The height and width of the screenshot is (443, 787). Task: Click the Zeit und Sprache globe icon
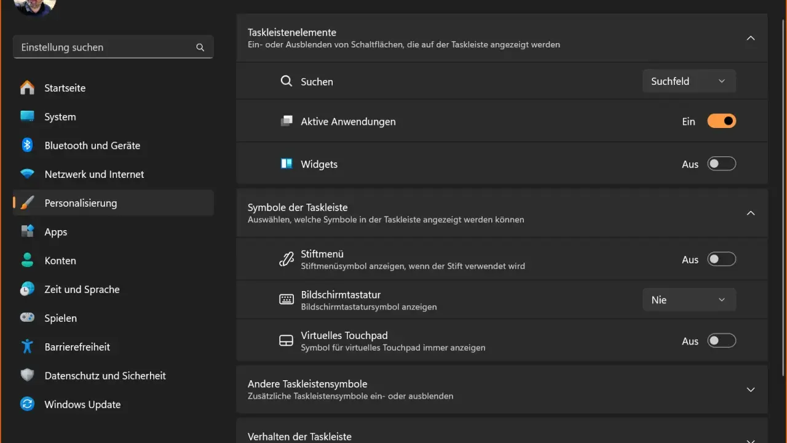(x=27, y=289)
